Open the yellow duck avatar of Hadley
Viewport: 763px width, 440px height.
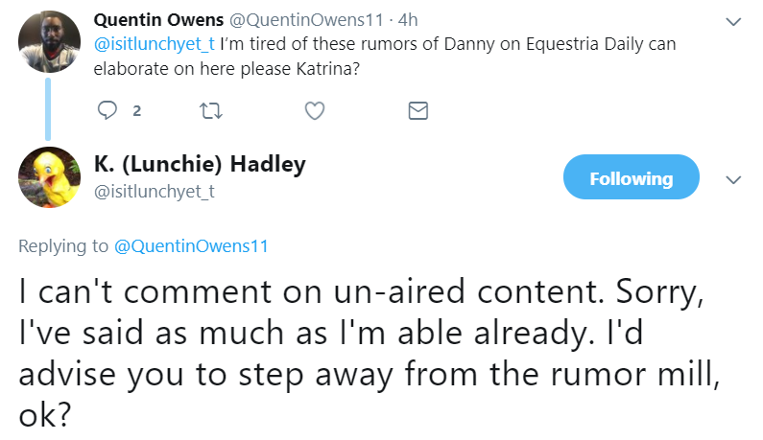pyautogui.click(x=50, y=178)
